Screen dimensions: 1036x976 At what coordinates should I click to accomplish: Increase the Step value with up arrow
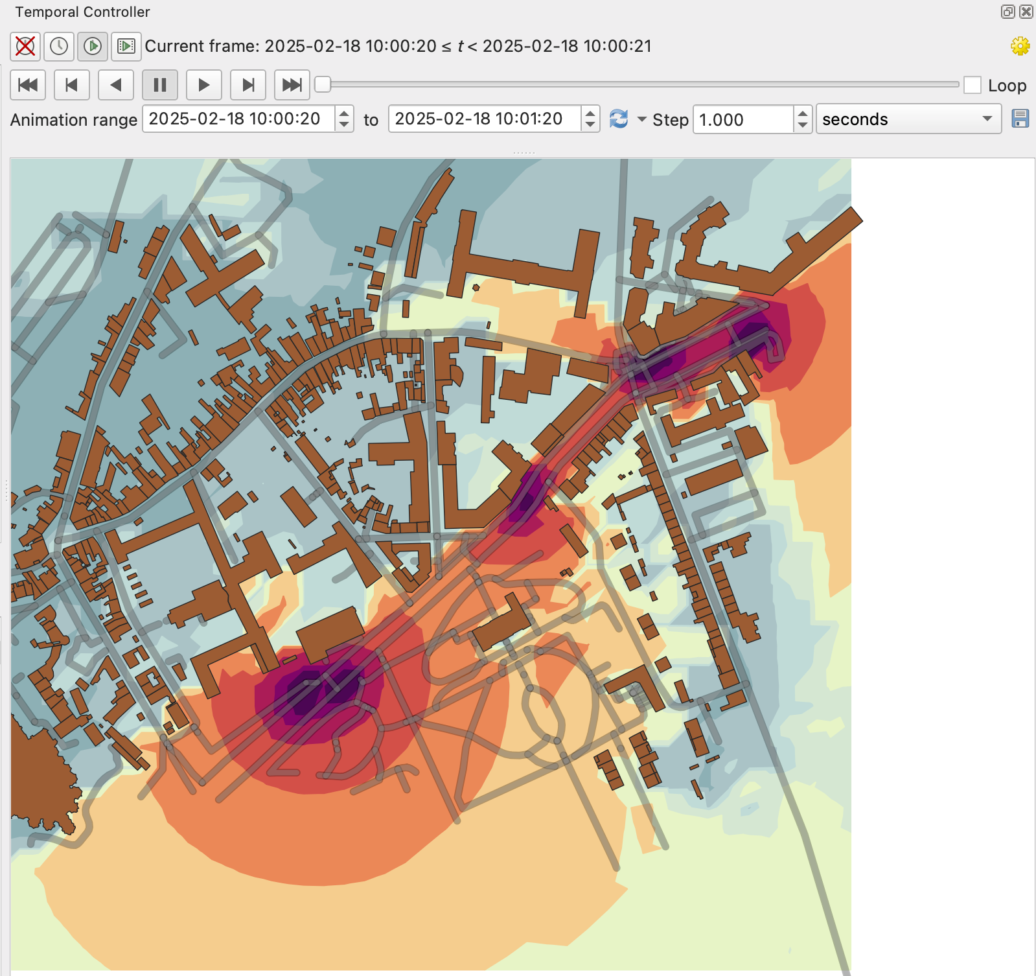[803, 113]
